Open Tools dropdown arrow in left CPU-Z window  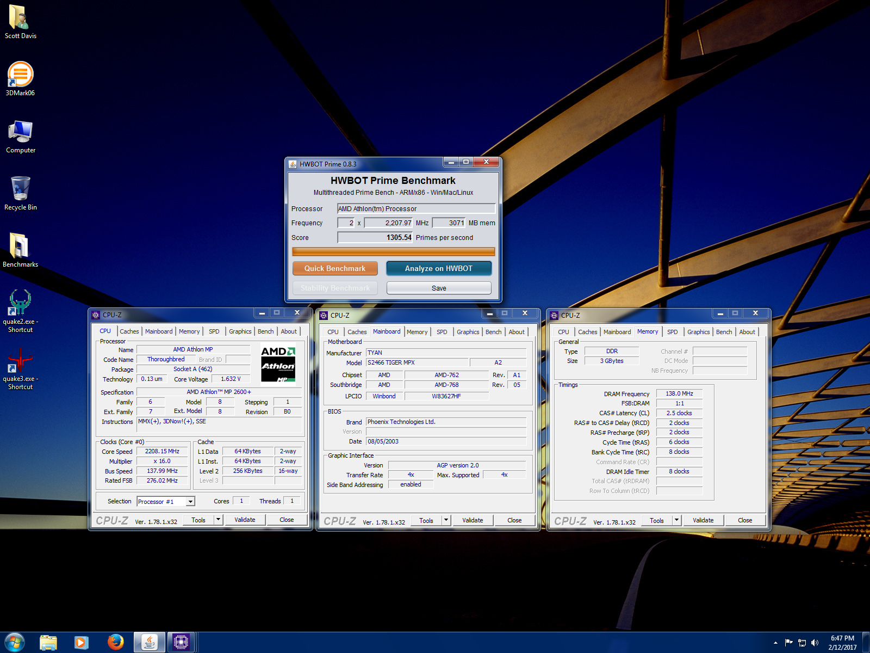point(219,520)
